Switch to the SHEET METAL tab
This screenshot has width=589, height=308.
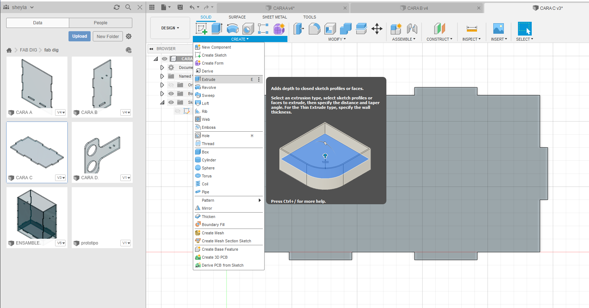[274, 17]
